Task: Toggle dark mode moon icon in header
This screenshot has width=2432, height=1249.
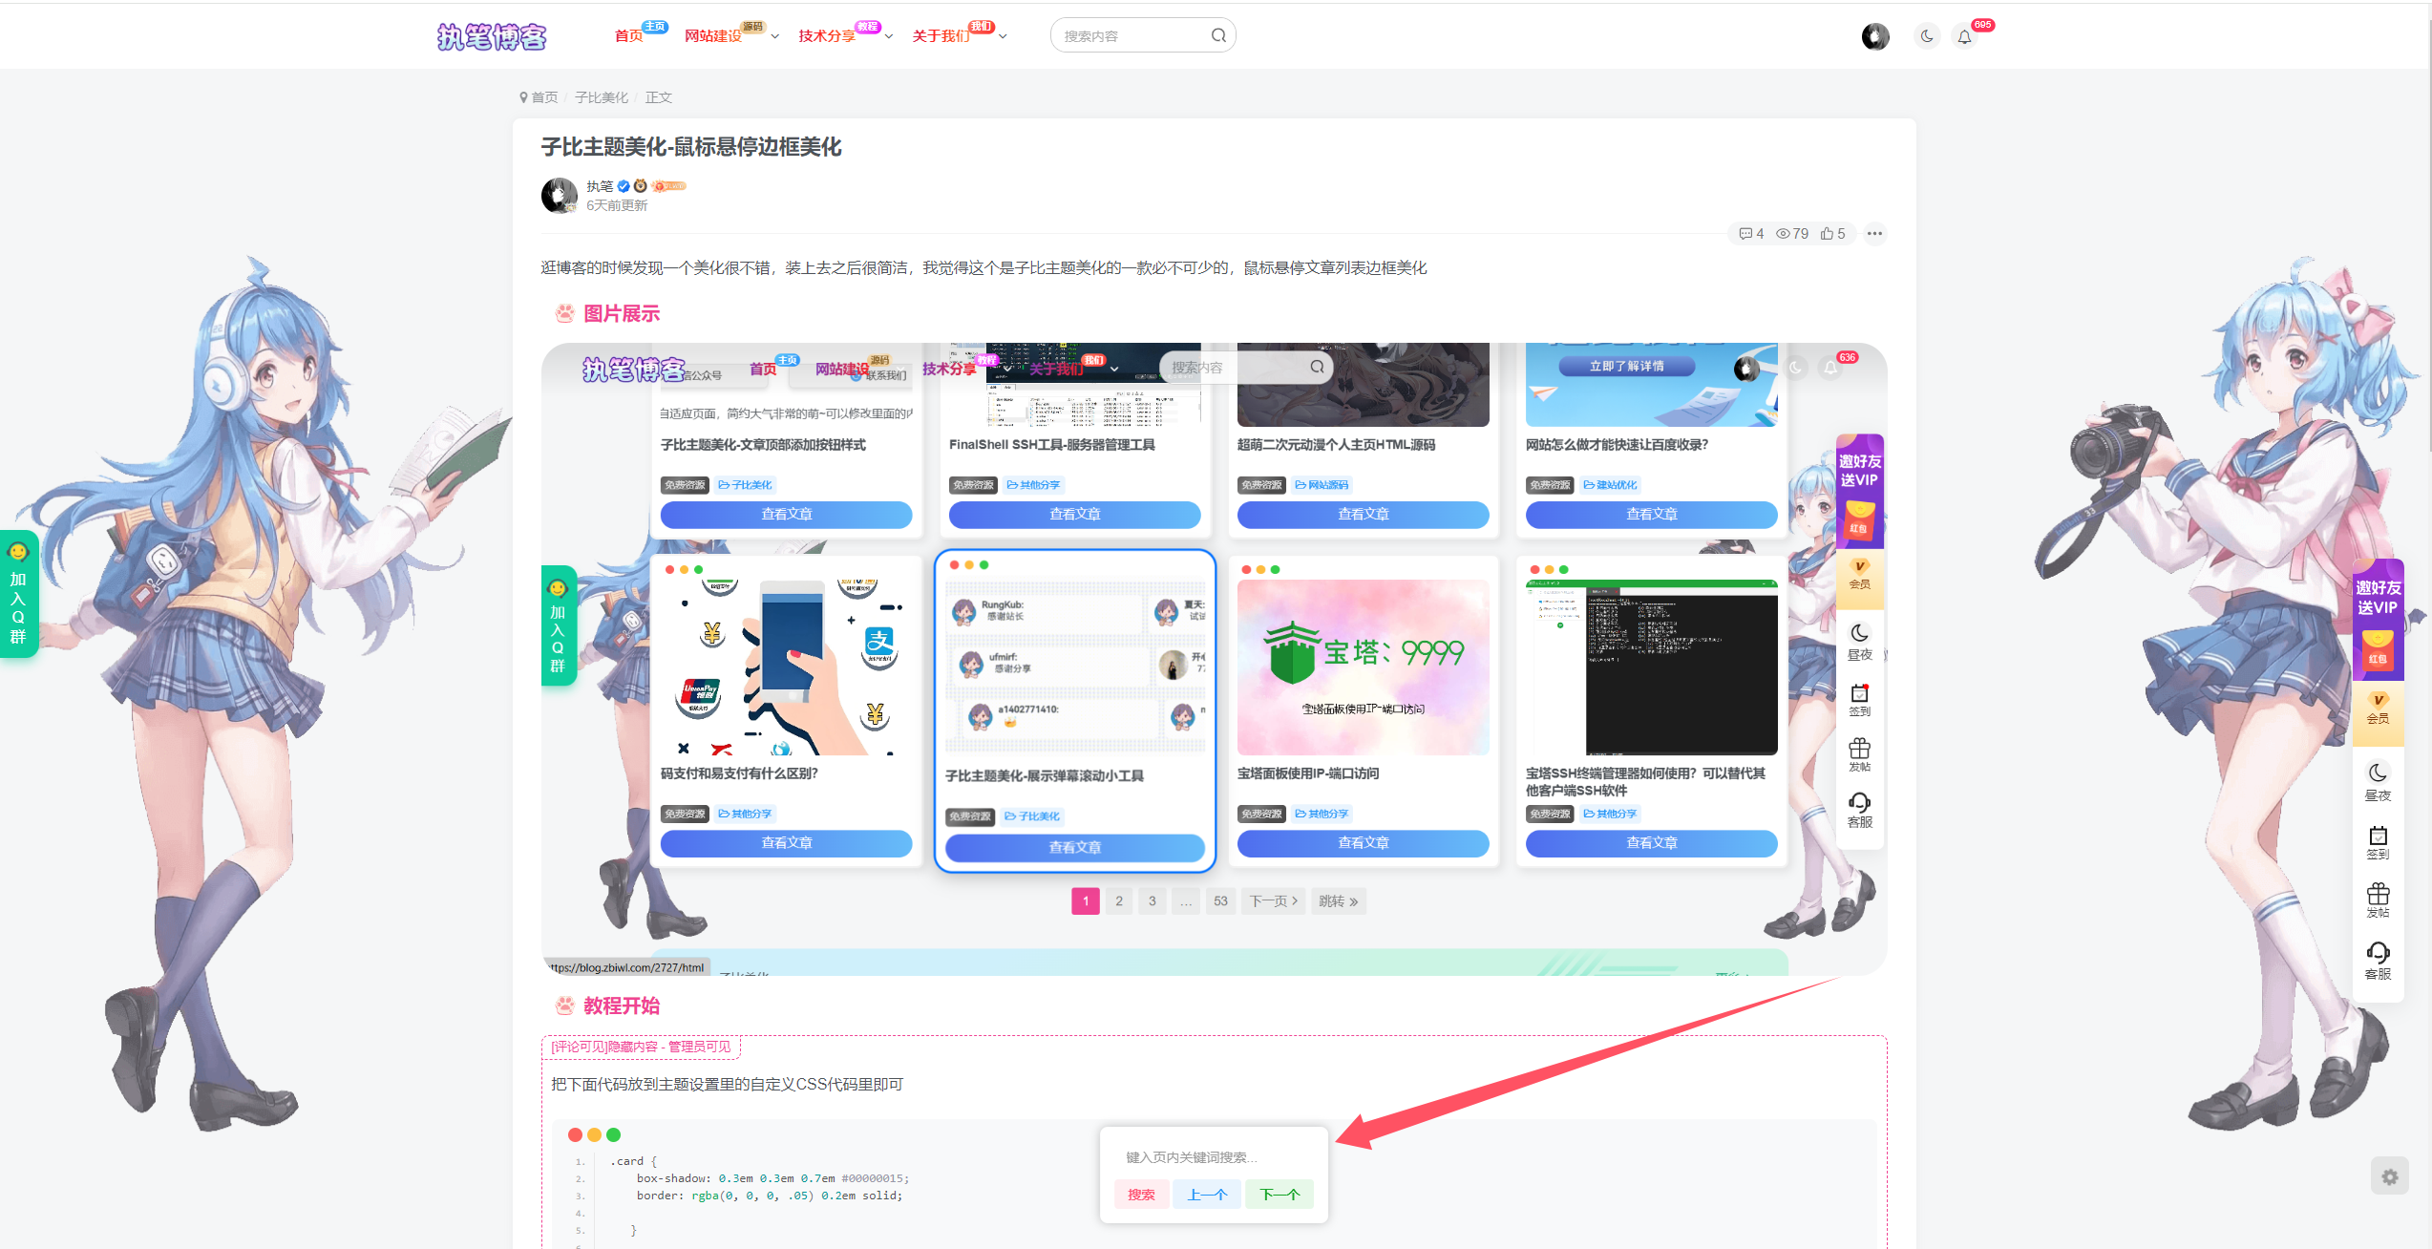Action: [x=1927, y=36]
